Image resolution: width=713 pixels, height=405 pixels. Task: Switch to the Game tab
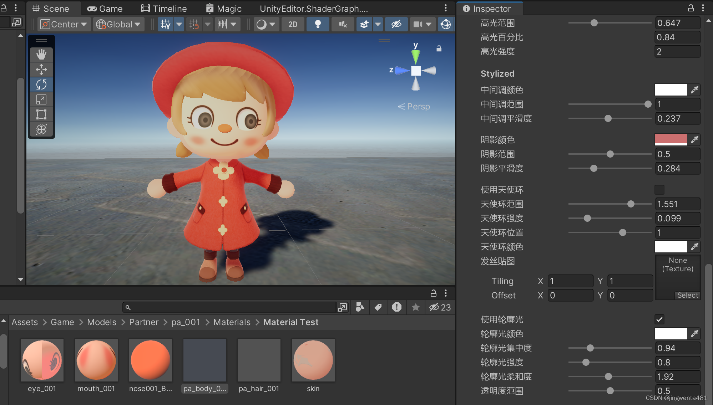click(105, 9)
